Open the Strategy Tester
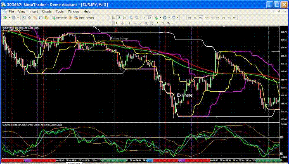The width and height of the screenshot is (289, 164). (x=46, y=18)
